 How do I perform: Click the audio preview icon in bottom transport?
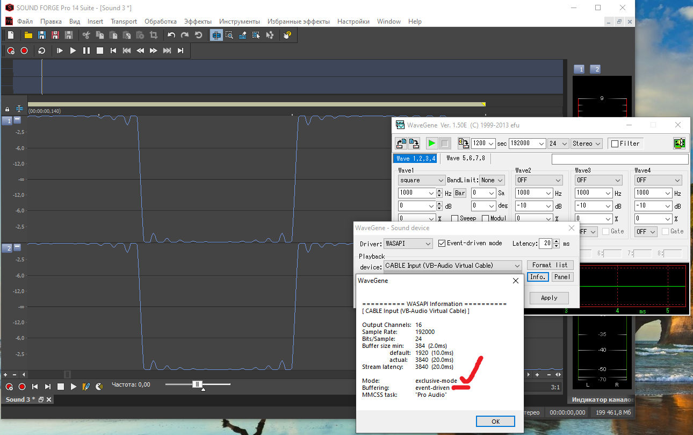pyautogui.click(x=99, y=387)
